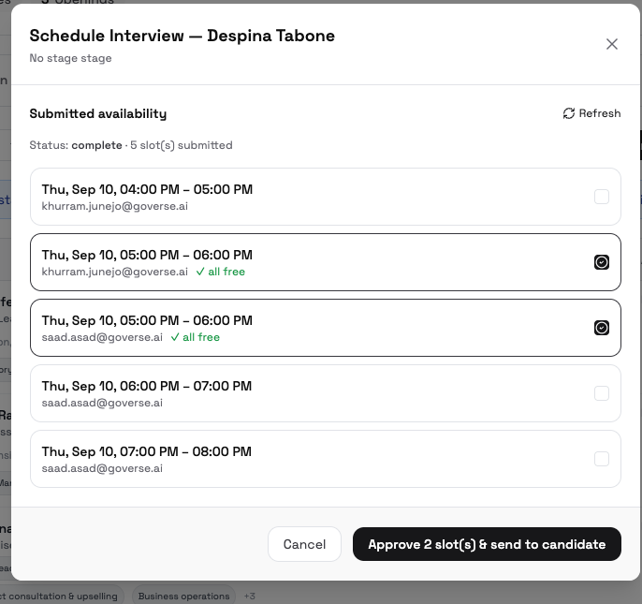Click the Refresh availability icon

[x=569, y=113]
